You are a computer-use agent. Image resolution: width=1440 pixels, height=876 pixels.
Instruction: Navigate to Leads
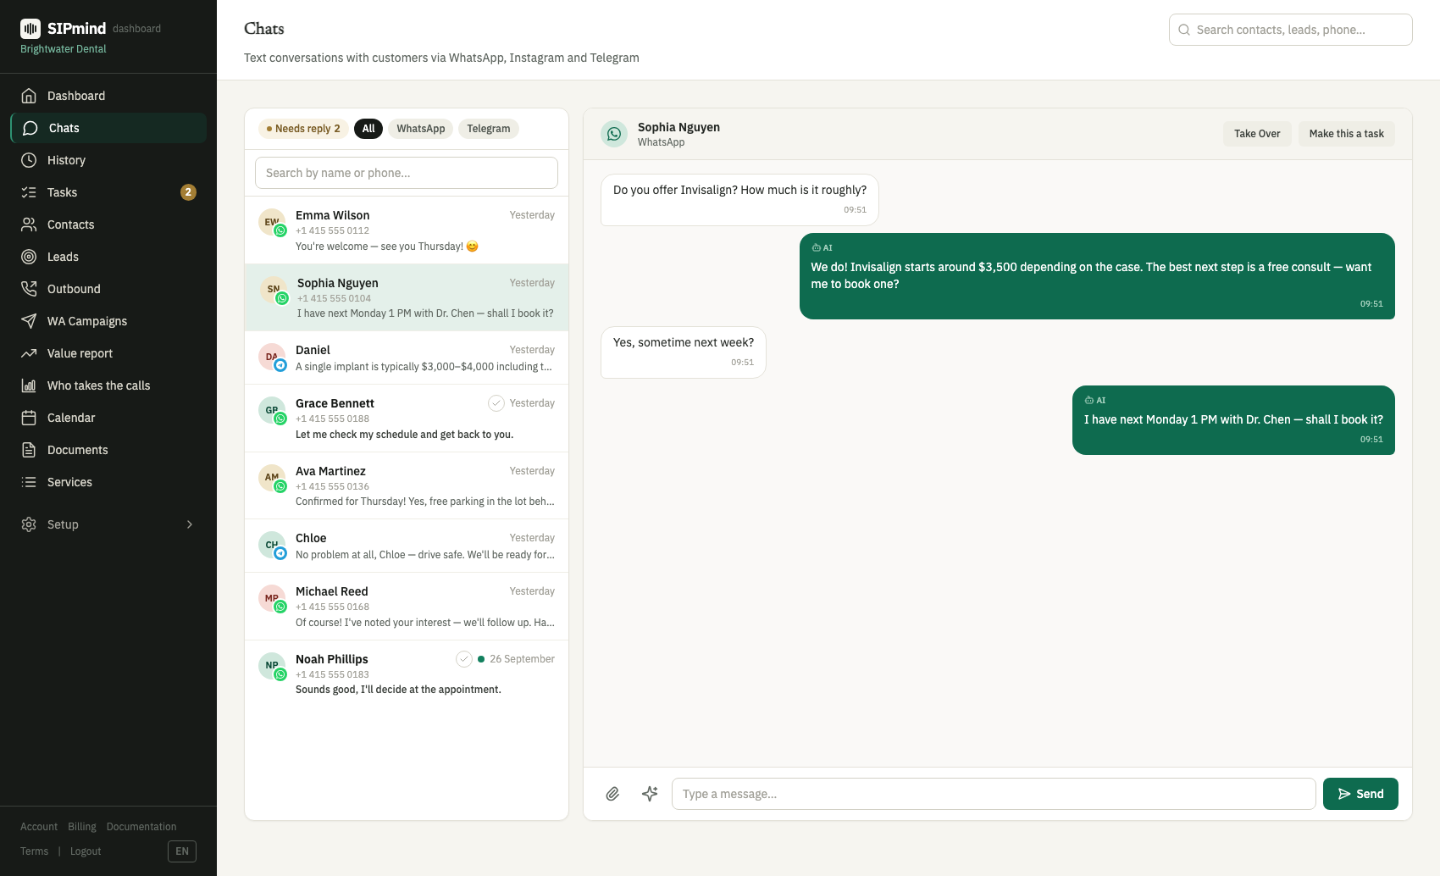[108, 257]
